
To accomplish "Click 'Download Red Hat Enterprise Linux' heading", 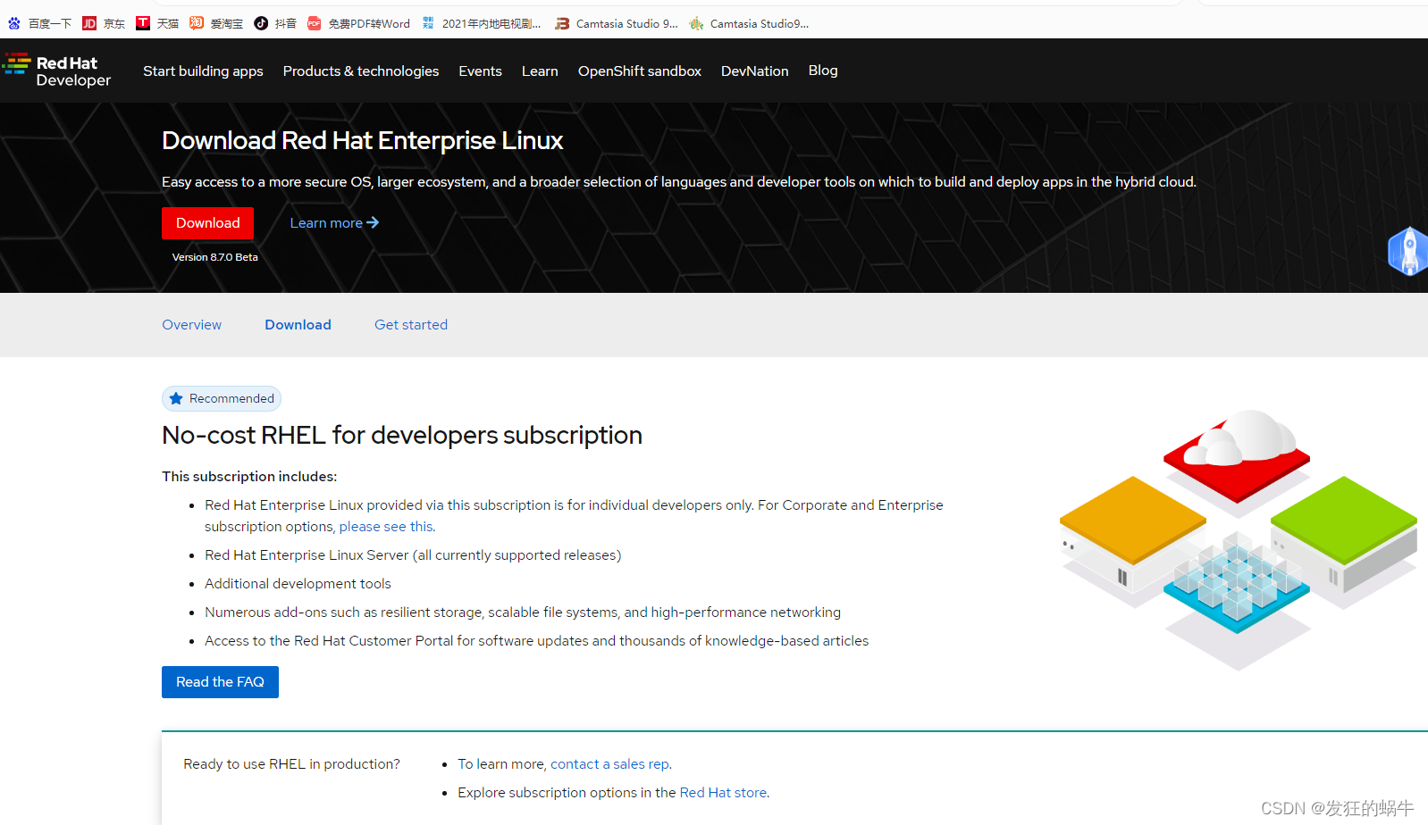I will coord(362,140).
